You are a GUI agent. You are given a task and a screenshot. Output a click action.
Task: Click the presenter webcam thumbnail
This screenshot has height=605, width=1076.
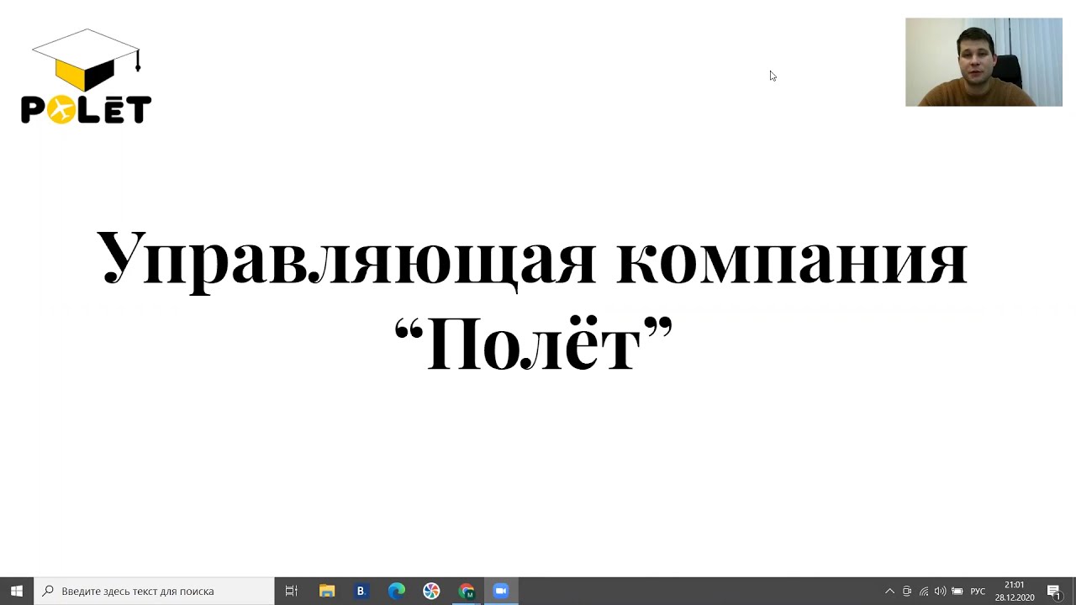[984, 62]
